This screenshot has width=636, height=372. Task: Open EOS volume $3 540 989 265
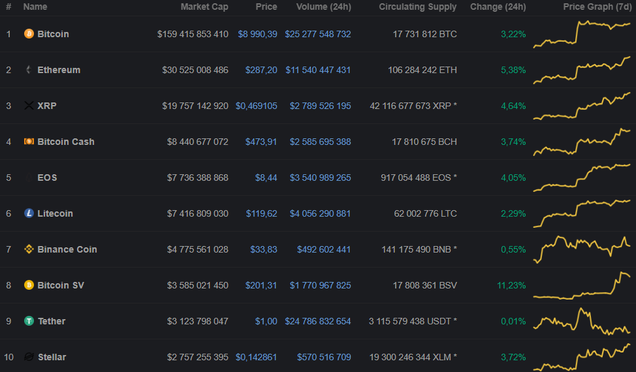(321, 178)
